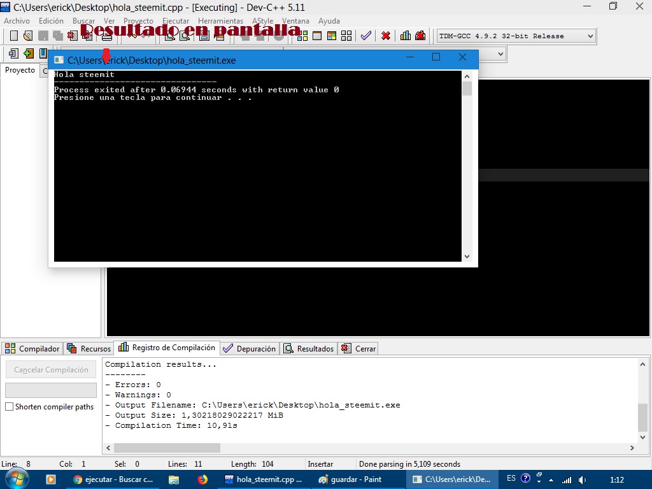
Task: Toggle Shorten compiler paths checkbox
Action: click(x=9, y=407)
